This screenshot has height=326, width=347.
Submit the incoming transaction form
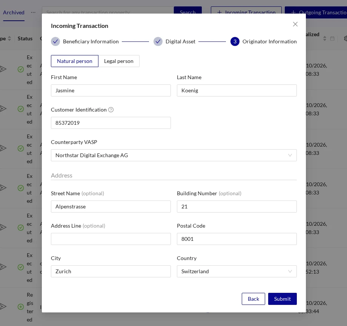tap(282, 299)
